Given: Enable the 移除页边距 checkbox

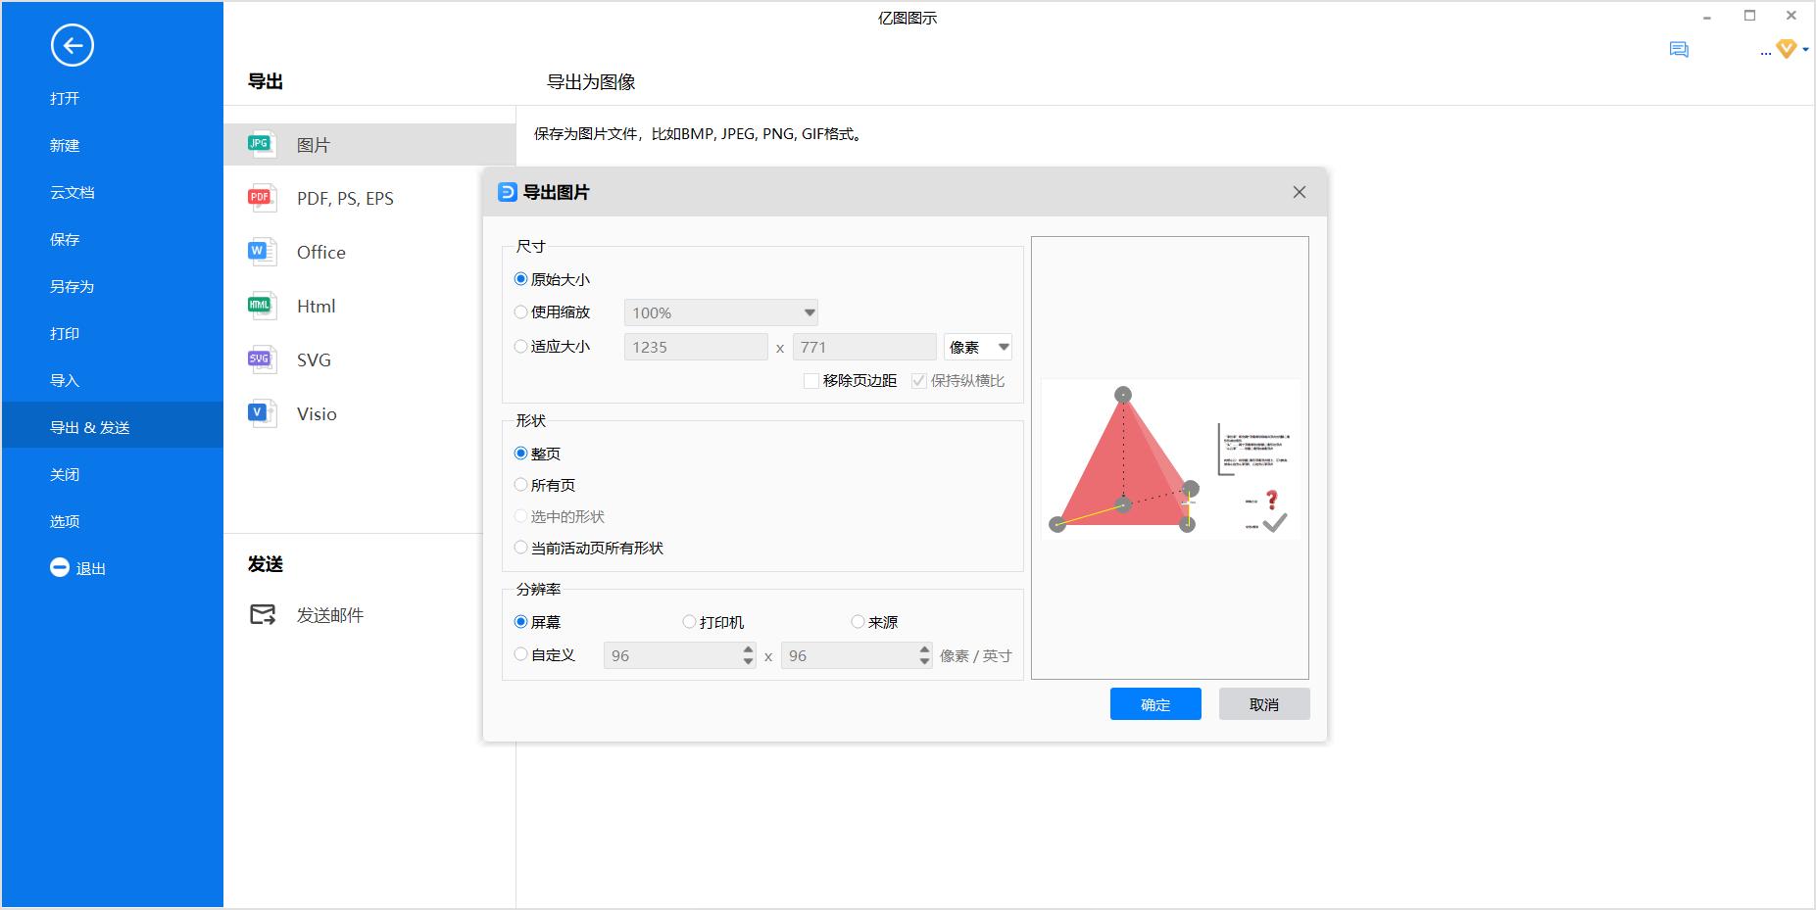Looking at the screenshot, I should tap(810, 381).
